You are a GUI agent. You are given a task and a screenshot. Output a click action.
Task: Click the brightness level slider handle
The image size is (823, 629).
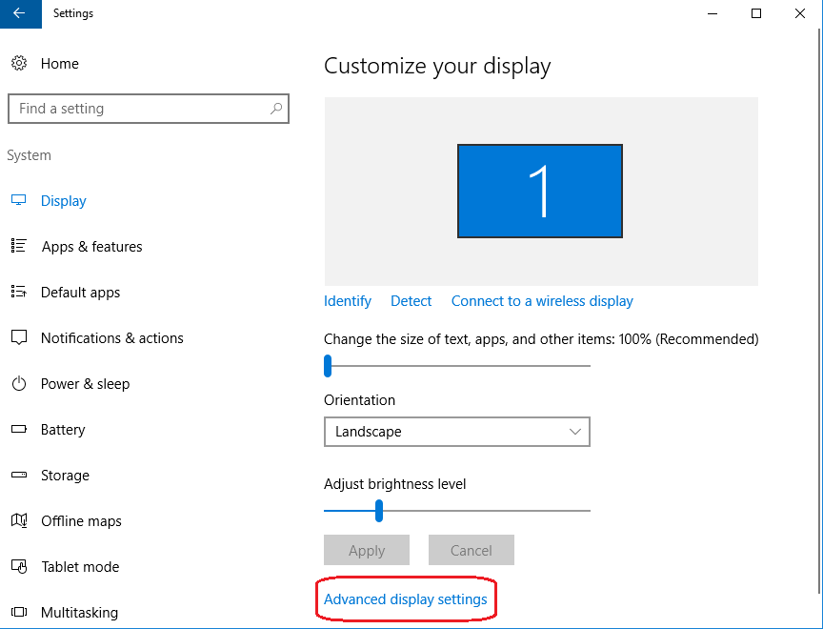pos(379,511)
